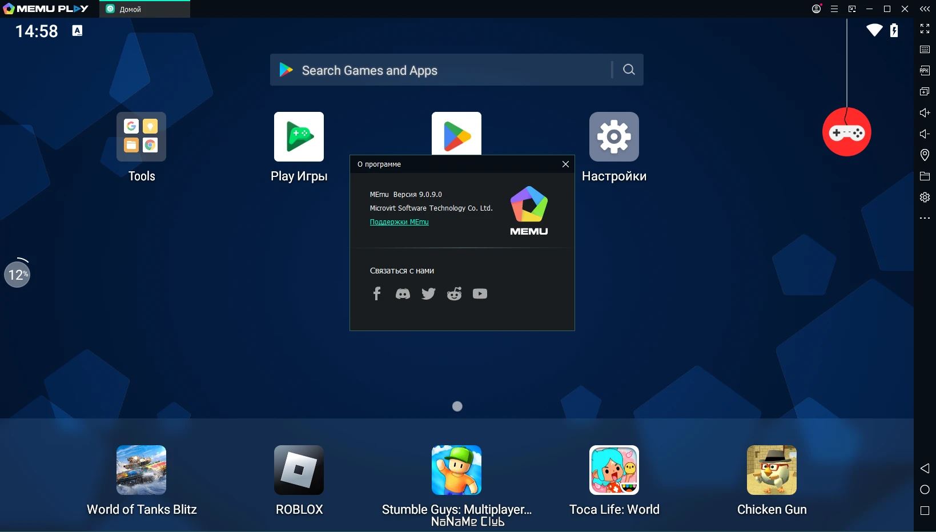The height and width of the screenshot is (532, 936).
Task: Click the Wi-Fi status icon
Action: (x=874, y=30)
